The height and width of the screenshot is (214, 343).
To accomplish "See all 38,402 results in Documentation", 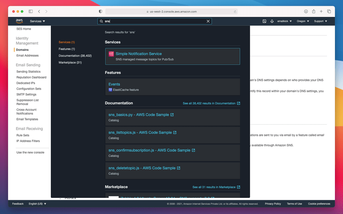I will (209, 103).
